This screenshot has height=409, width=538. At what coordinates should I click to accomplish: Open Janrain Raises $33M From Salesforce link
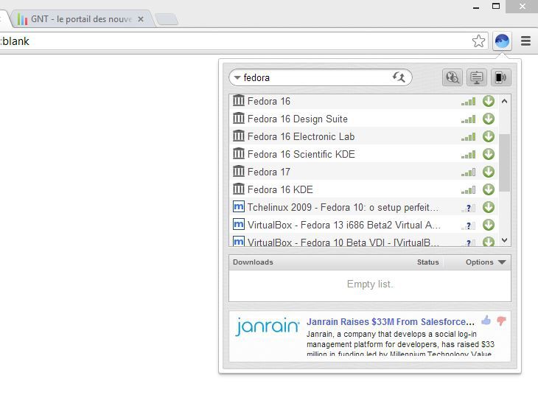(391, 322)
